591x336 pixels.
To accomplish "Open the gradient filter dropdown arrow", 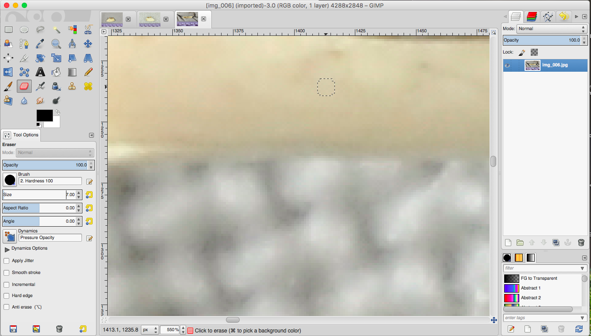I will [x=583, y=269].
